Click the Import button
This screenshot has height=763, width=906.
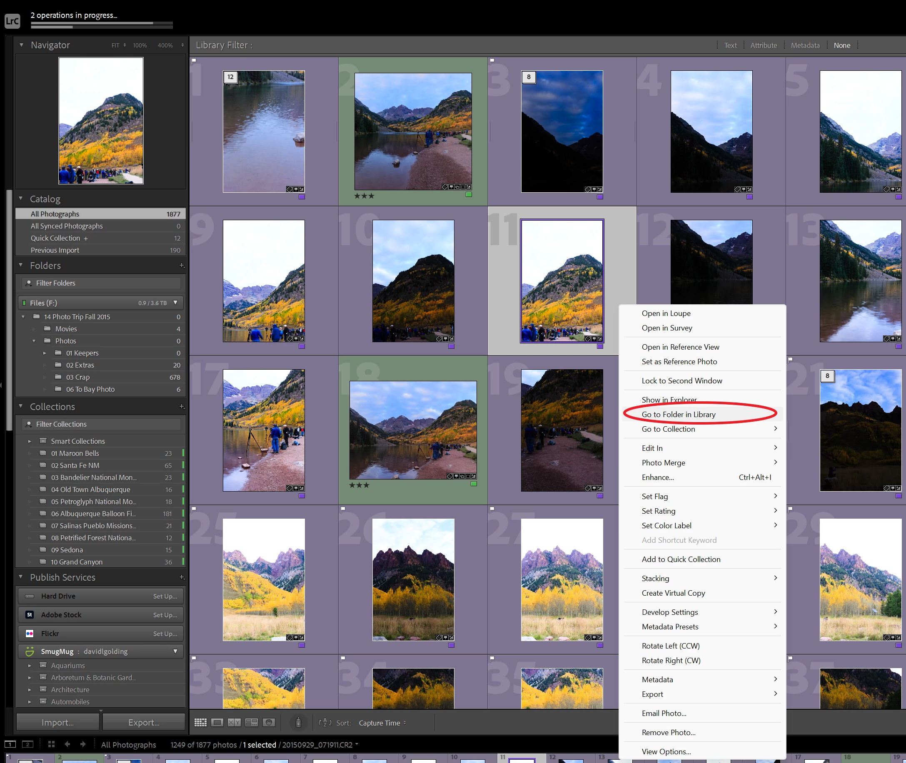(x=57, y=722)
